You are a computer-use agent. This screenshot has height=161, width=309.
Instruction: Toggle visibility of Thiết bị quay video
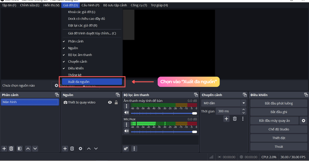point(110,102)
